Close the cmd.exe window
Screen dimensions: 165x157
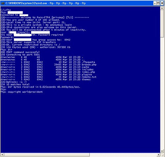[x=162, y=3]
